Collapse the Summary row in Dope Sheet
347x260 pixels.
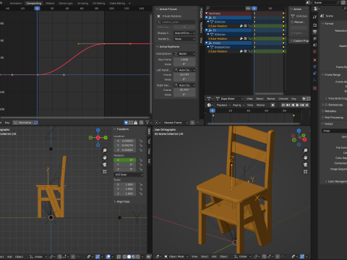pos(207,14)
